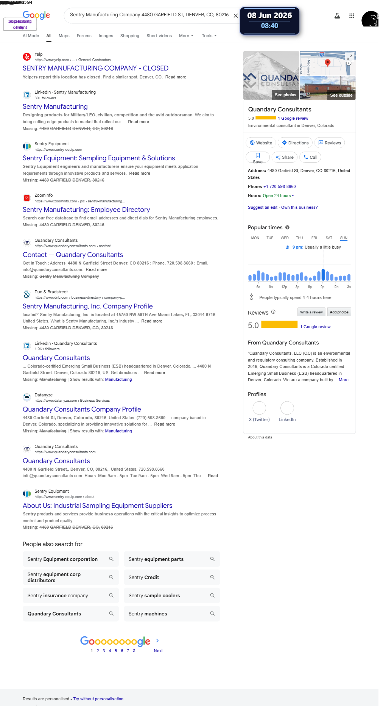Expand business description with More link
The image size is (383, 706).
click(344, 380)
